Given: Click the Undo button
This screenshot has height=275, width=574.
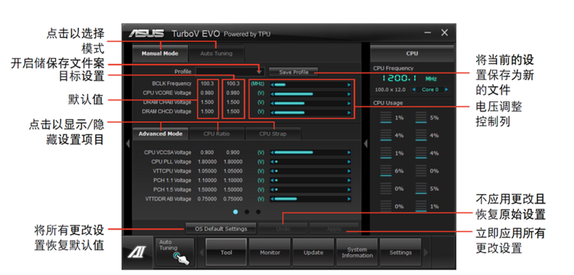Looking at the screenshot, I should pos(282,229).
